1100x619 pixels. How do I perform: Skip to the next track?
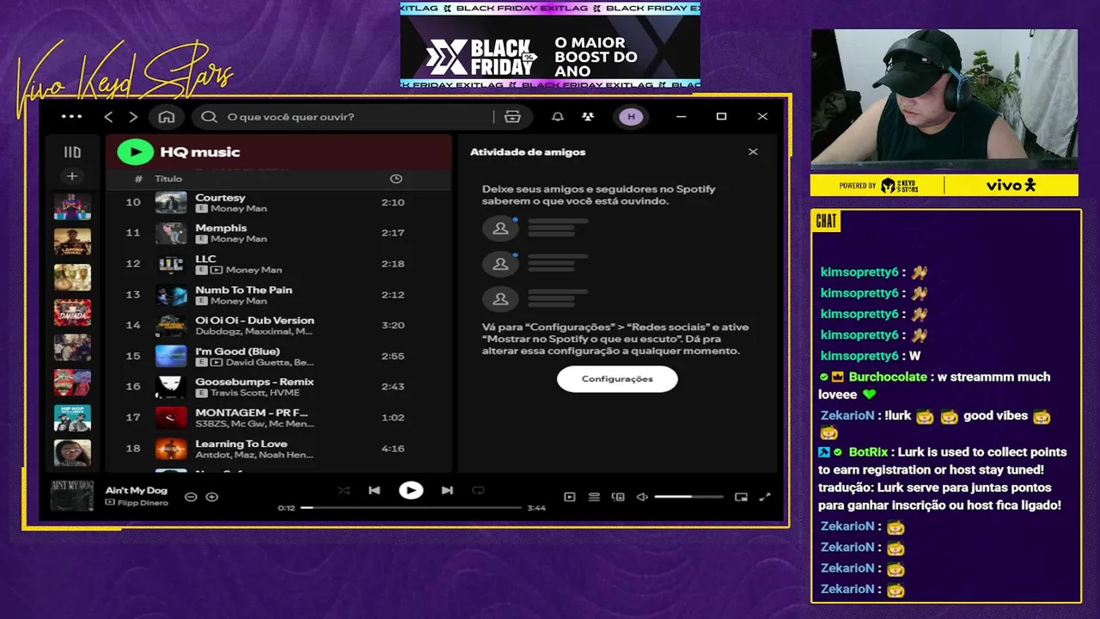click(x=447, y=491)
